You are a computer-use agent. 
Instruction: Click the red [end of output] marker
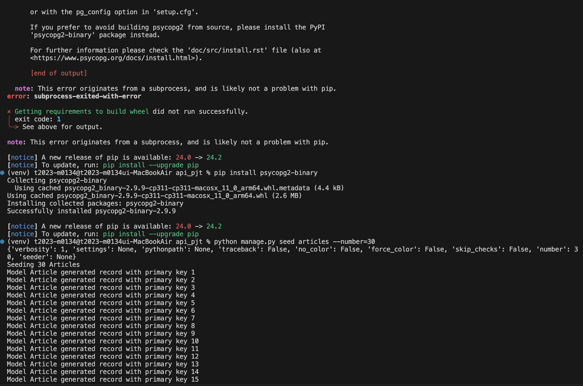click(59, 73)
